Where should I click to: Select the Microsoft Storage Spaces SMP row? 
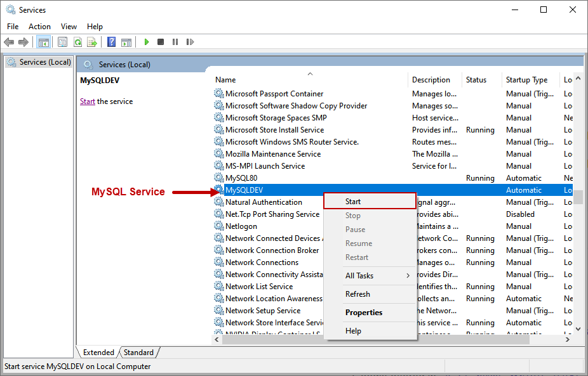pos(392,117)
